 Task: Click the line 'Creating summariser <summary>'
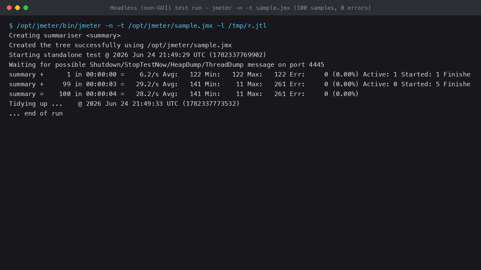click(65, 35)
